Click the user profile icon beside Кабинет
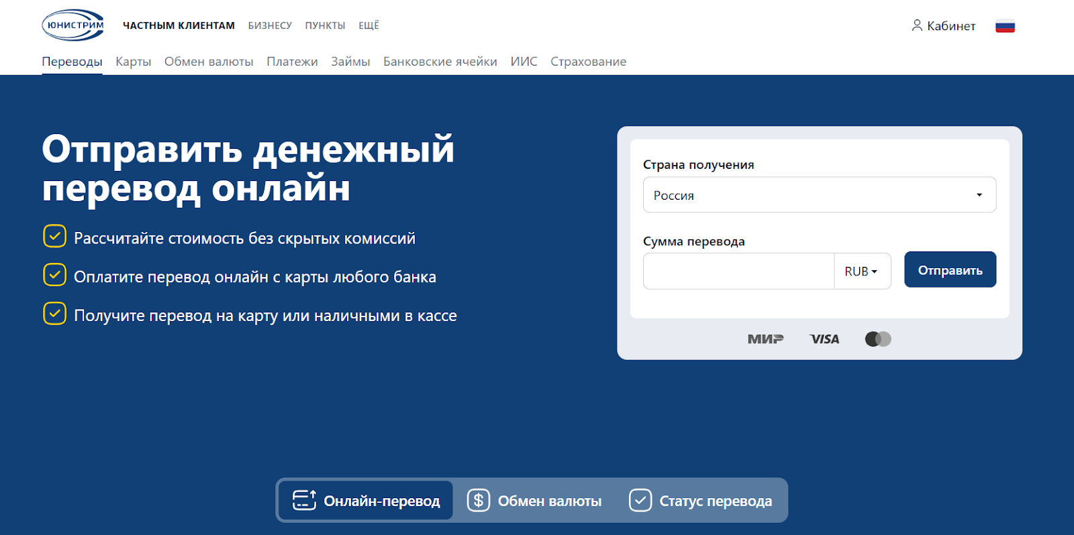The width and height of the screenshot is (1074, 535). coord(916,25)
